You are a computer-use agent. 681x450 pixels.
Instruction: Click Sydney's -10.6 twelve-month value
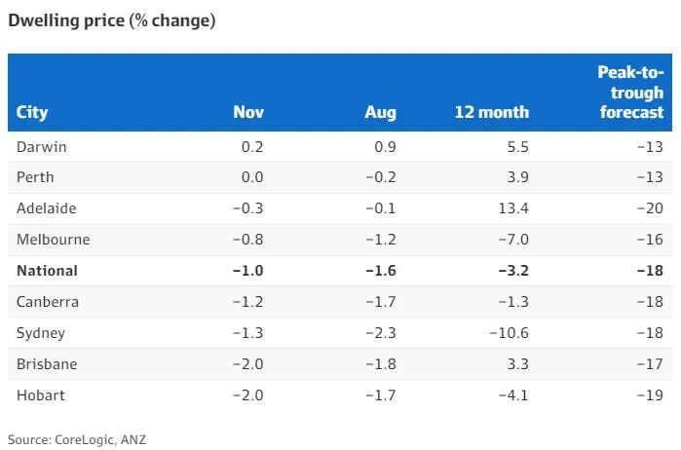[x=509, y=333]
